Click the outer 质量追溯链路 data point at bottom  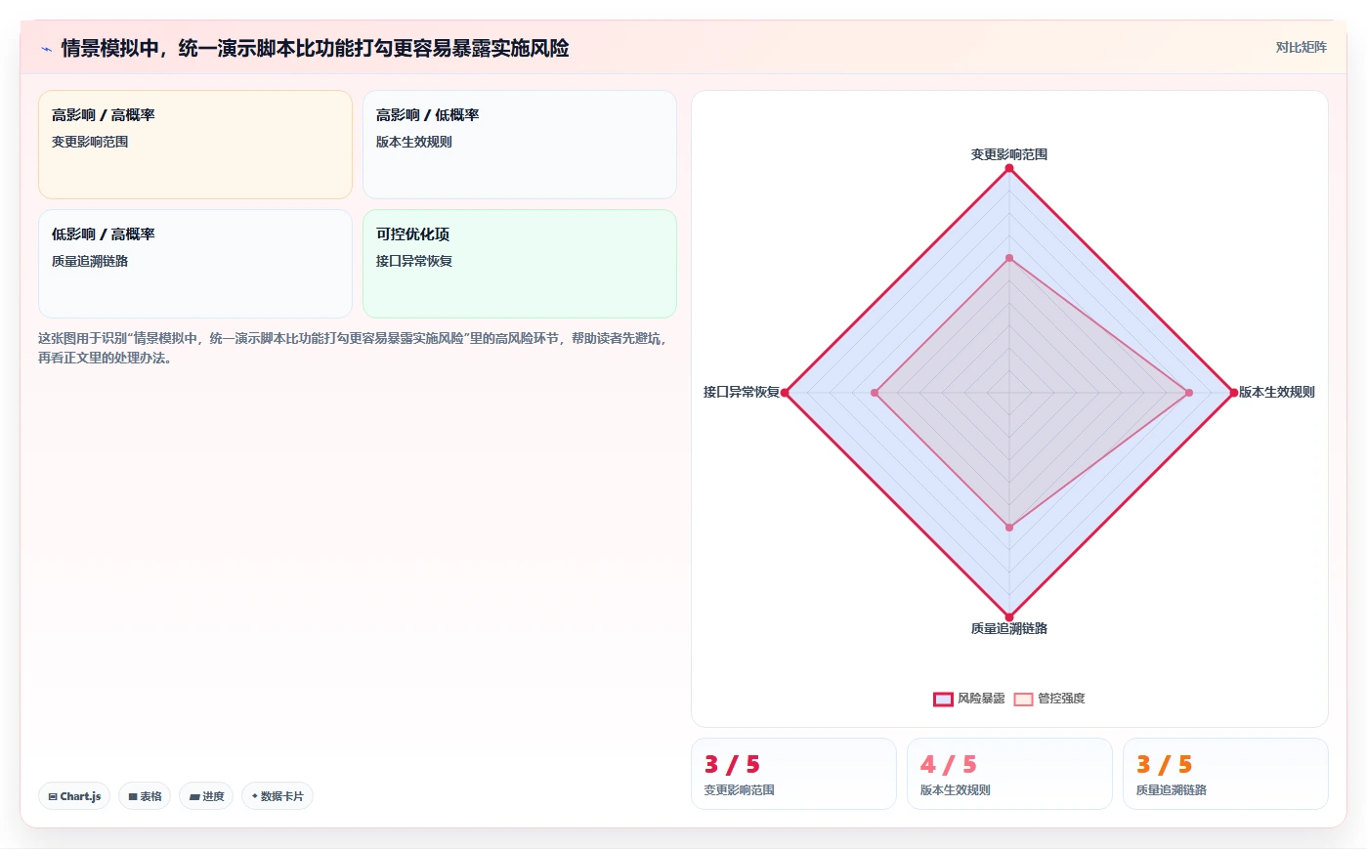[x=1009, y=617]
